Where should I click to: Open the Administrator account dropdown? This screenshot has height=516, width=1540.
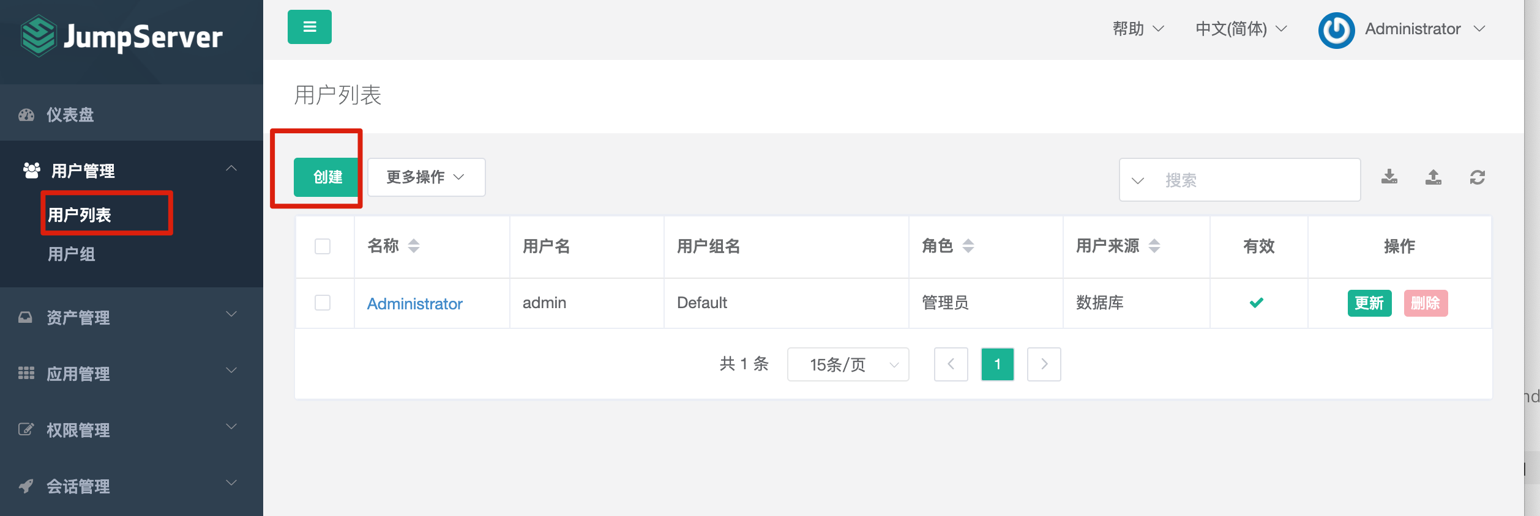pyautogui.click(x=1425, y=29)
